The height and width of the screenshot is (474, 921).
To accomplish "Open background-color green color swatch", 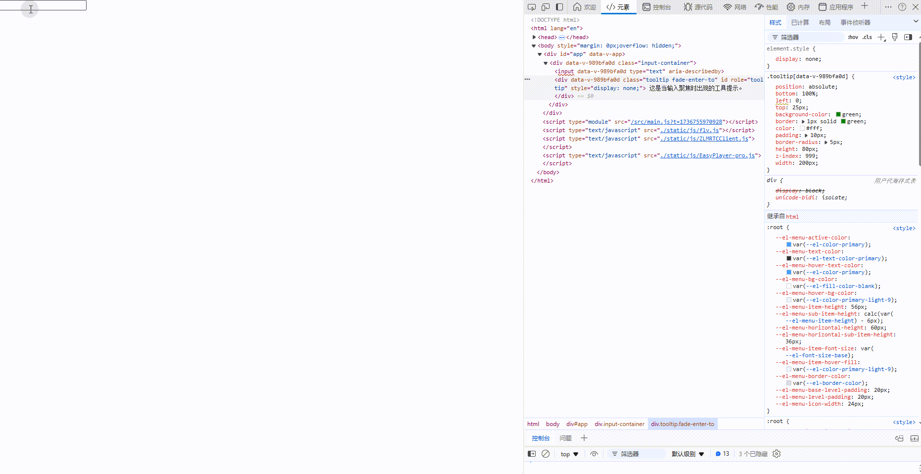I will [x=838, y=114].
